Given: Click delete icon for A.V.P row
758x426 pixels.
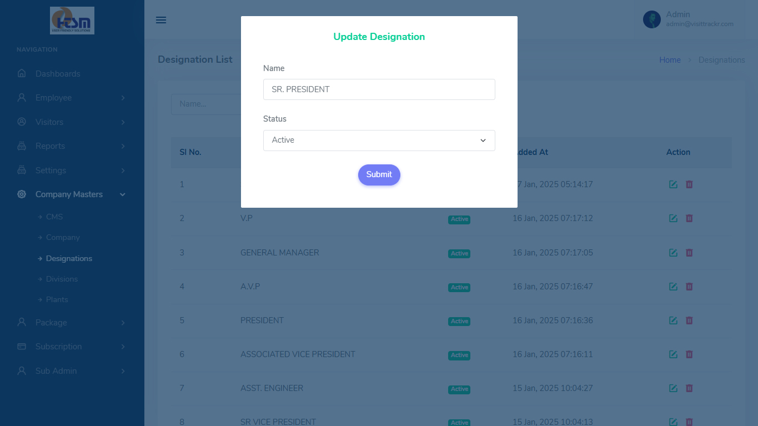Looking at the screenshot, I should [689, 287].
